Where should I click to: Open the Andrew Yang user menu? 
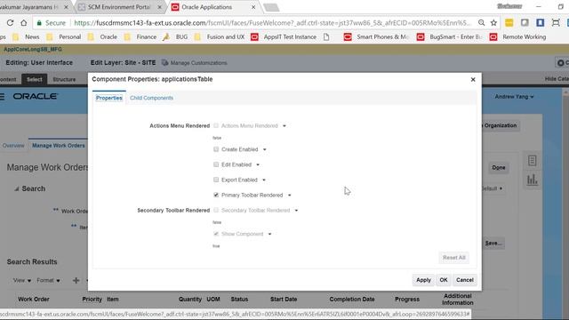[514, 97]
